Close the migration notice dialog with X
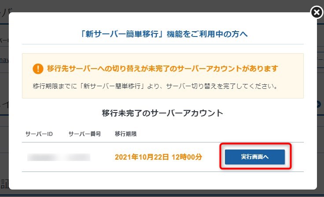 coord(317,12)
